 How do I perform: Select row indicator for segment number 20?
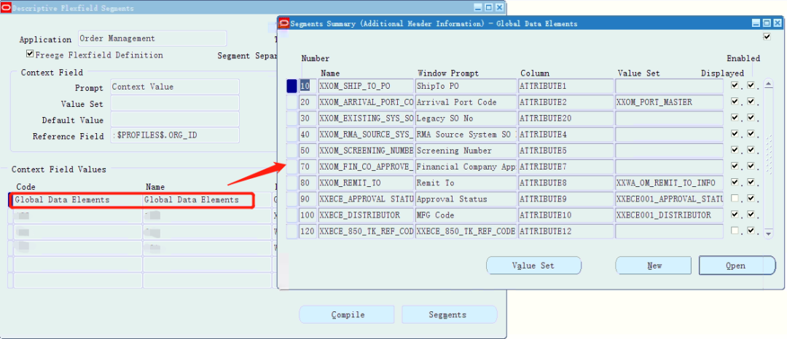click(x=291, y=102)
